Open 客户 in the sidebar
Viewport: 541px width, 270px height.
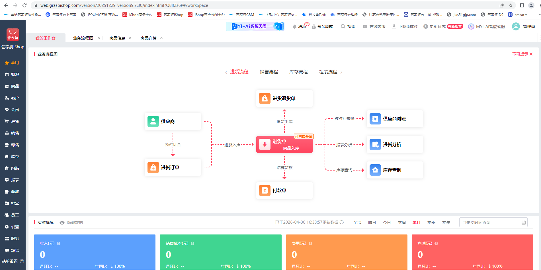[13, 98]
